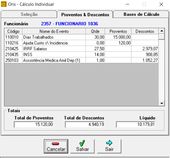Viewport: 170px width, 158px height.
Task: Click the Qtde column header
Action: pyautogui.click(x=95, y=31)
